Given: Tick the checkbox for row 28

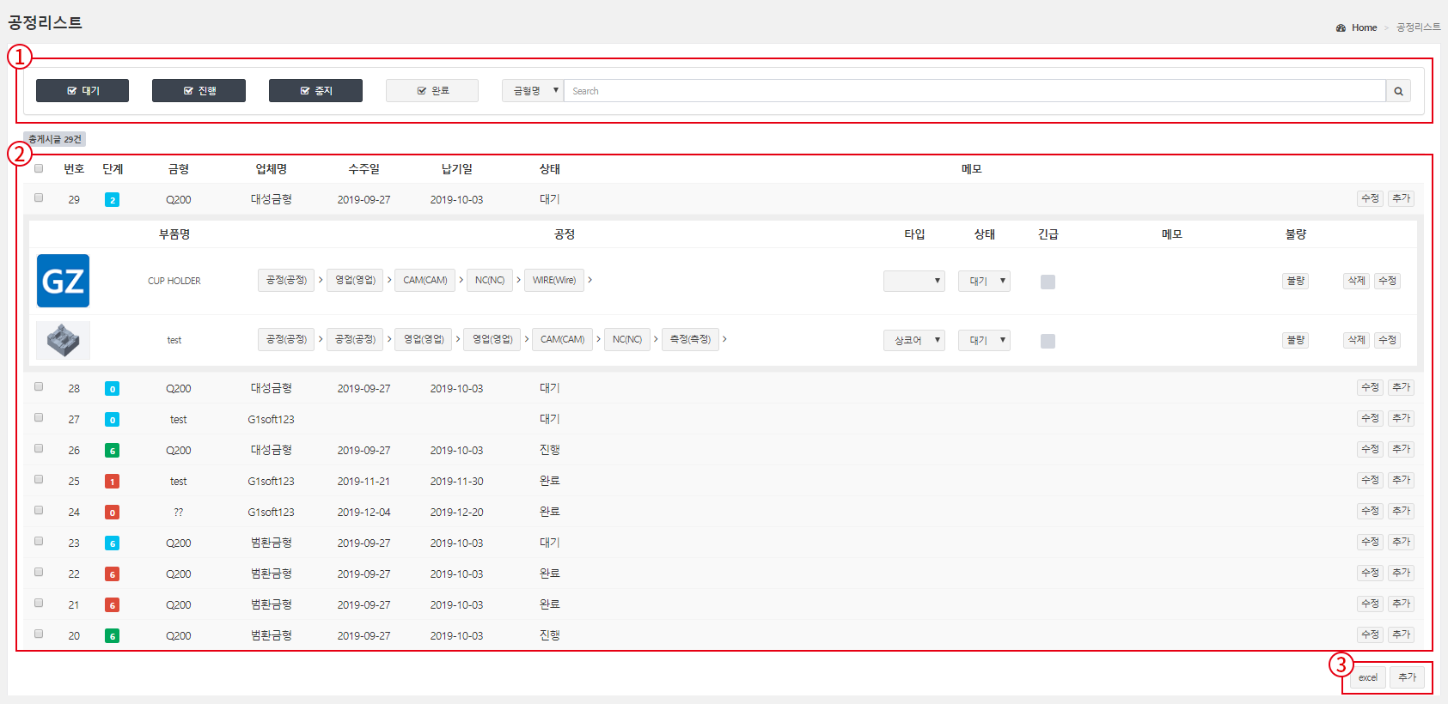Looking at the screenshot, I should (x=39, y=387).
